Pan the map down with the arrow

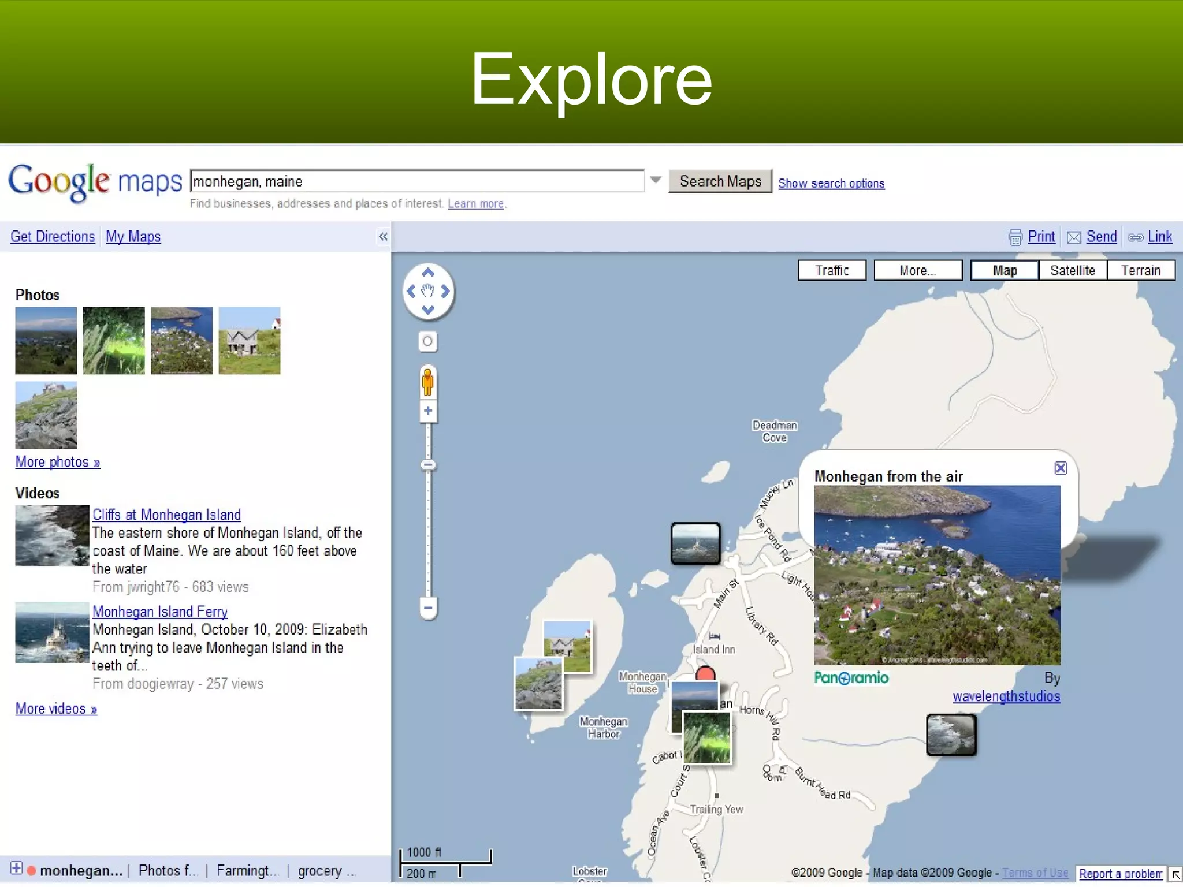coord(428,310)
